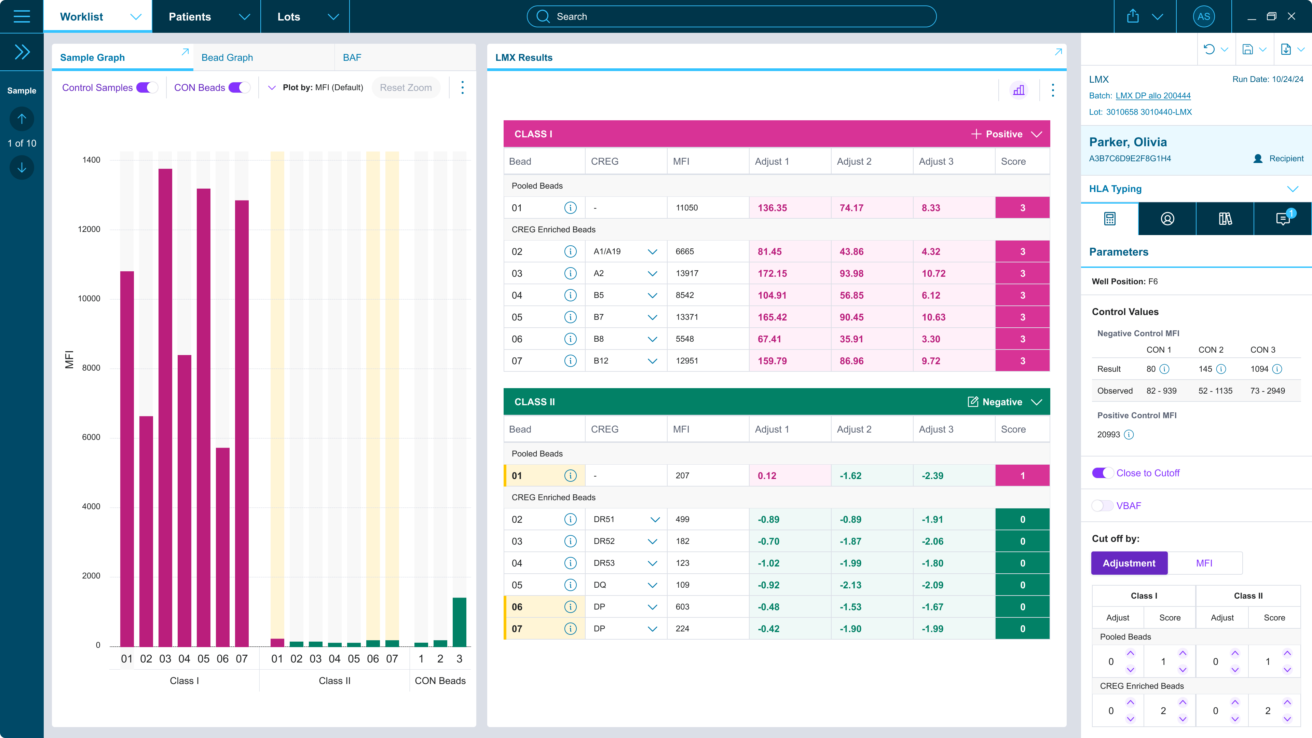Go to next sample with down arrow
This screenshot has width=1312, height=738.
tap(22, 167)
